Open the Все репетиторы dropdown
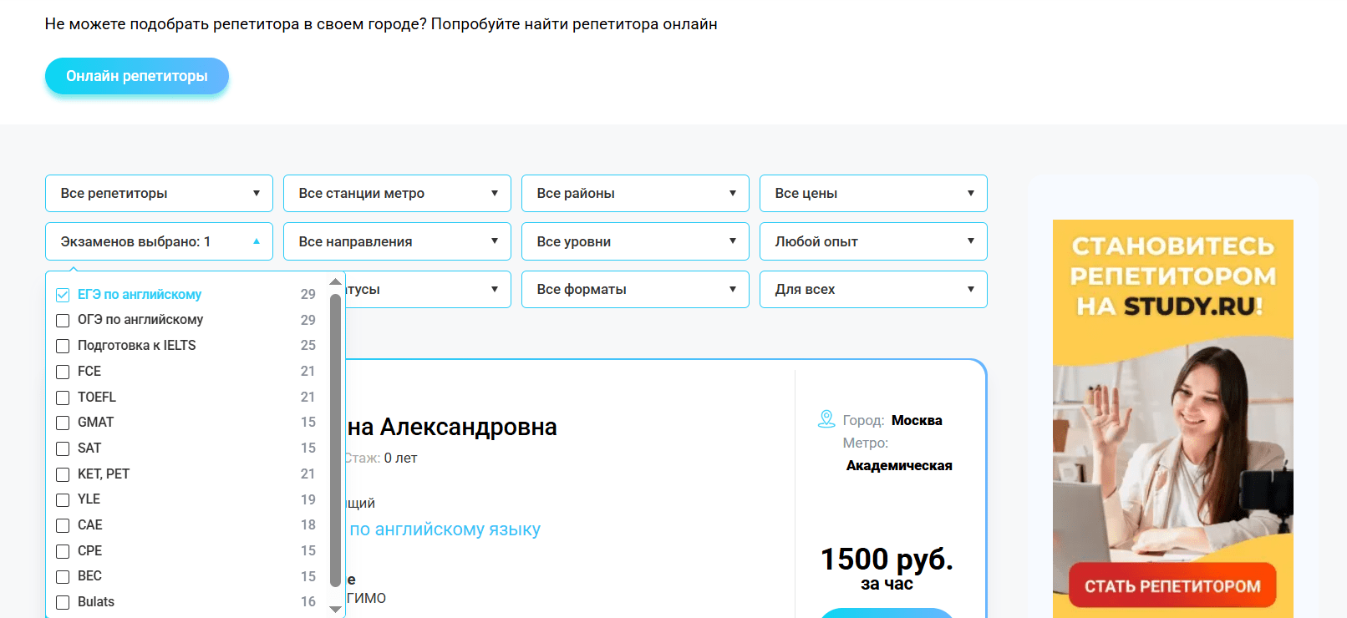This screenshot has width=1347, height=618. coord(159,193)
